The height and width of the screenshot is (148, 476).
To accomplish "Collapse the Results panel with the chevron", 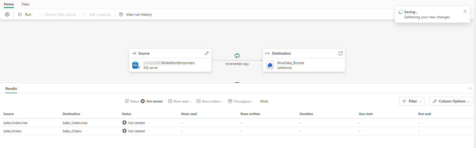I will (470, 88).
